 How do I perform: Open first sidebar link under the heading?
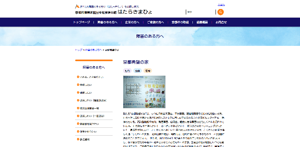(92, 77)
